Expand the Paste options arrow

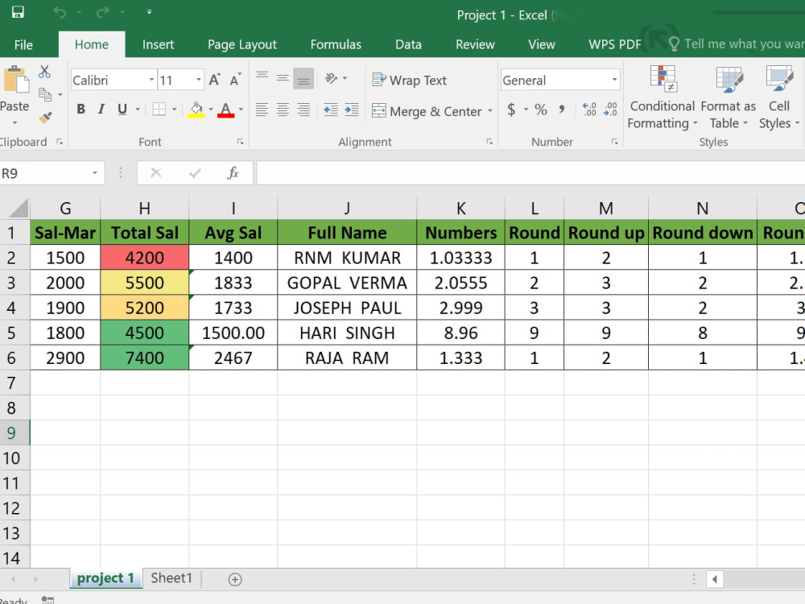tap(14, 122)
